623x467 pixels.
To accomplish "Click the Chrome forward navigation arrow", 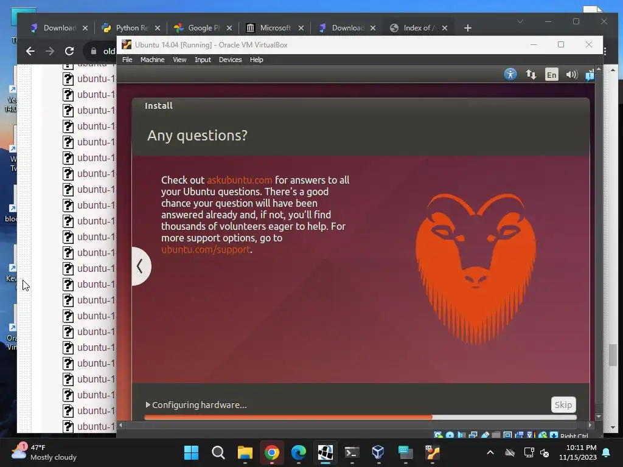I will (50, 51).
